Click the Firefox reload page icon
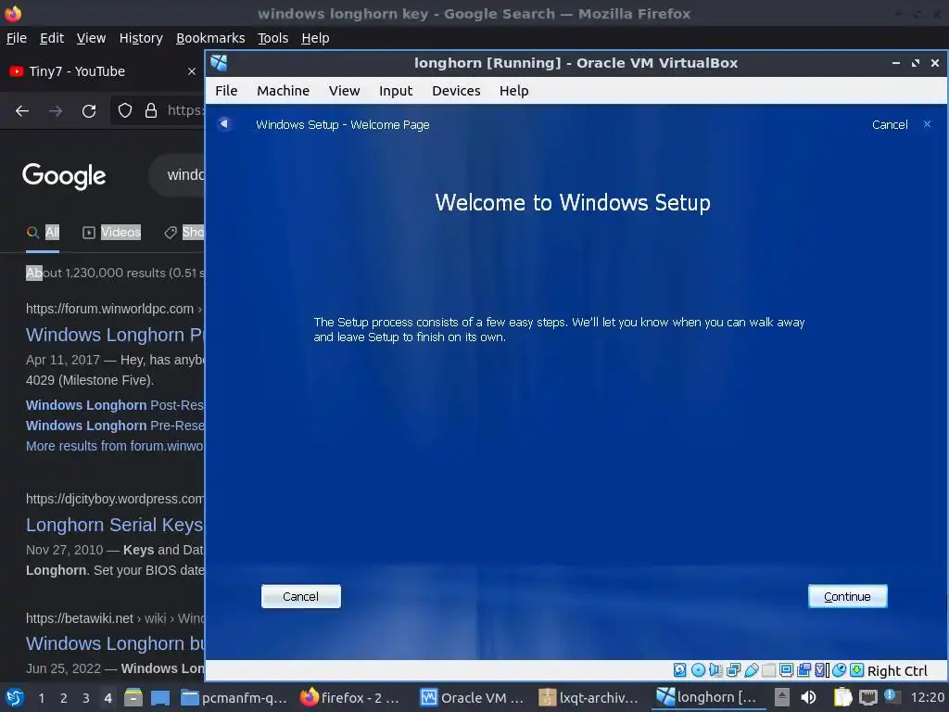This screenshot has width=949, height=712. click(89, 111)
